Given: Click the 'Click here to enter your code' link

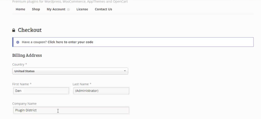Looking at the screenshot, I should 70,42.
